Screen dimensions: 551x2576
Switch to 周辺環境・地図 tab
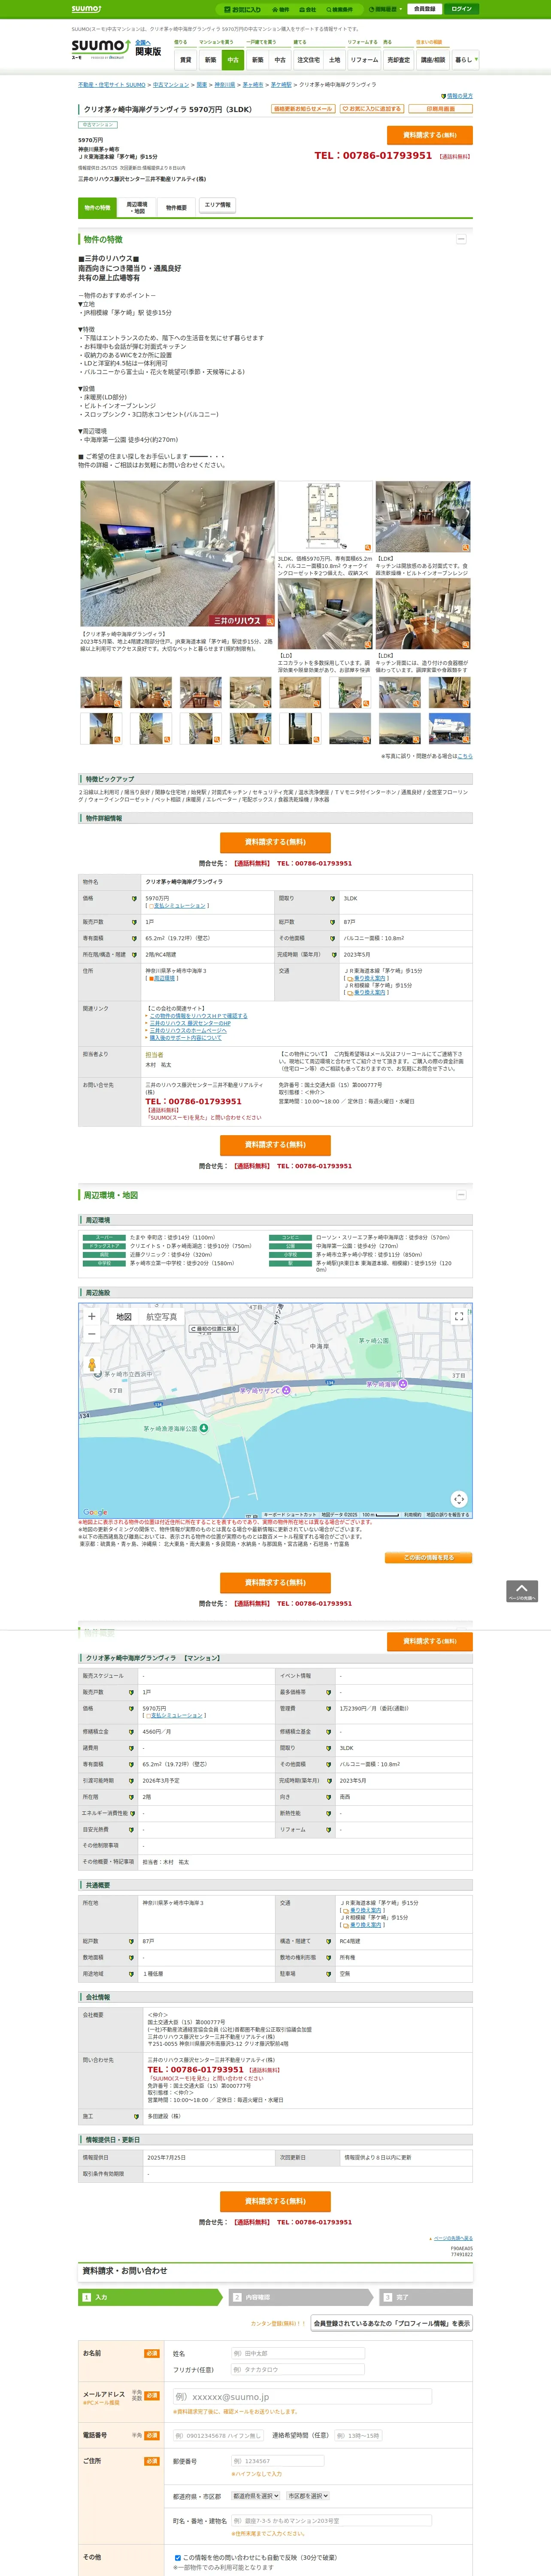point(136,208)
